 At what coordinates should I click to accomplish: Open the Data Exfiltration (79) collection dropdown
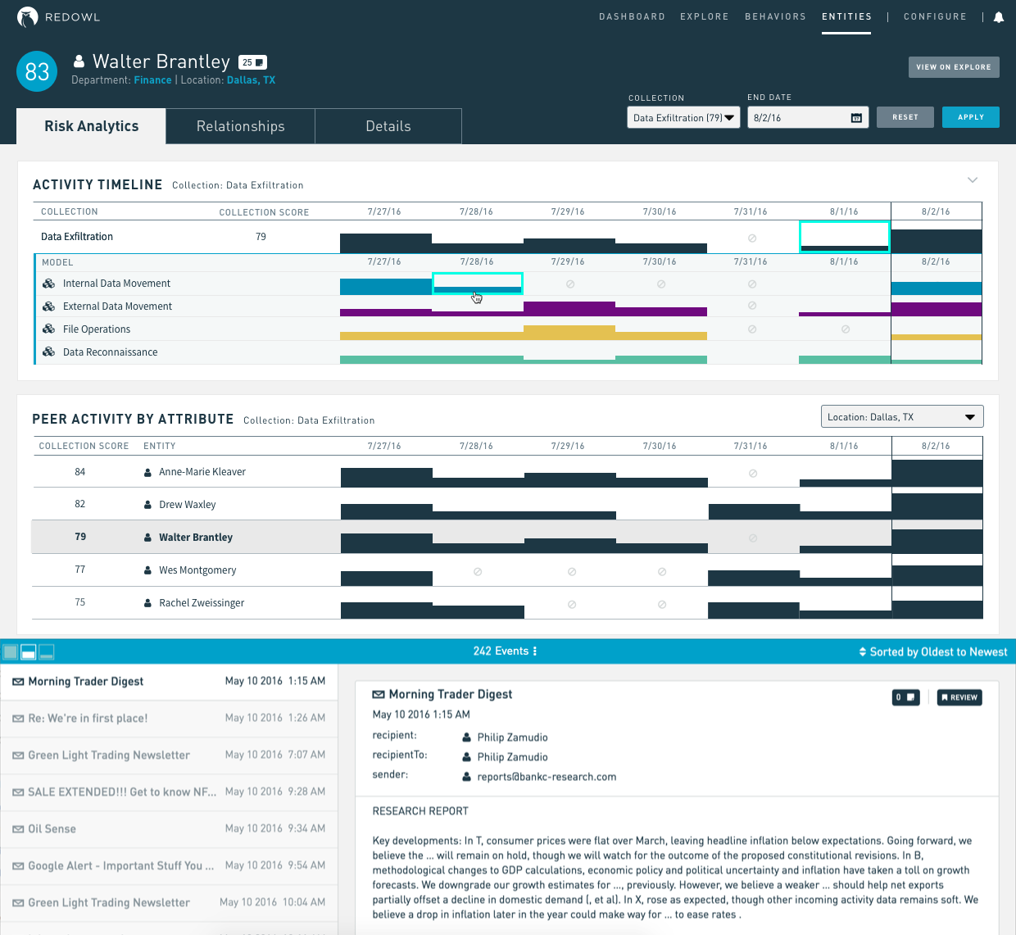(x=684, y=118)
